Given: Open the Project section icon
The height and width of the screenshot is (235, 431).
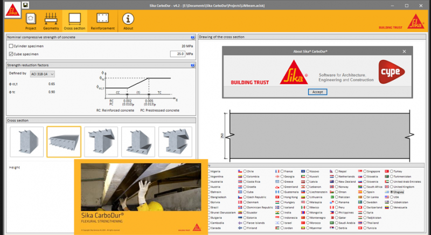Looking at the screenshot, I should point(31,21).
